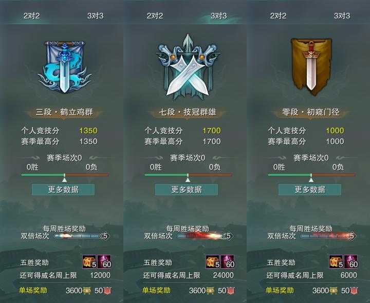The width and height of the screenshot is (370, 303).
Task: Select the 2对2 tab in right panel
Action: (278, 16)
